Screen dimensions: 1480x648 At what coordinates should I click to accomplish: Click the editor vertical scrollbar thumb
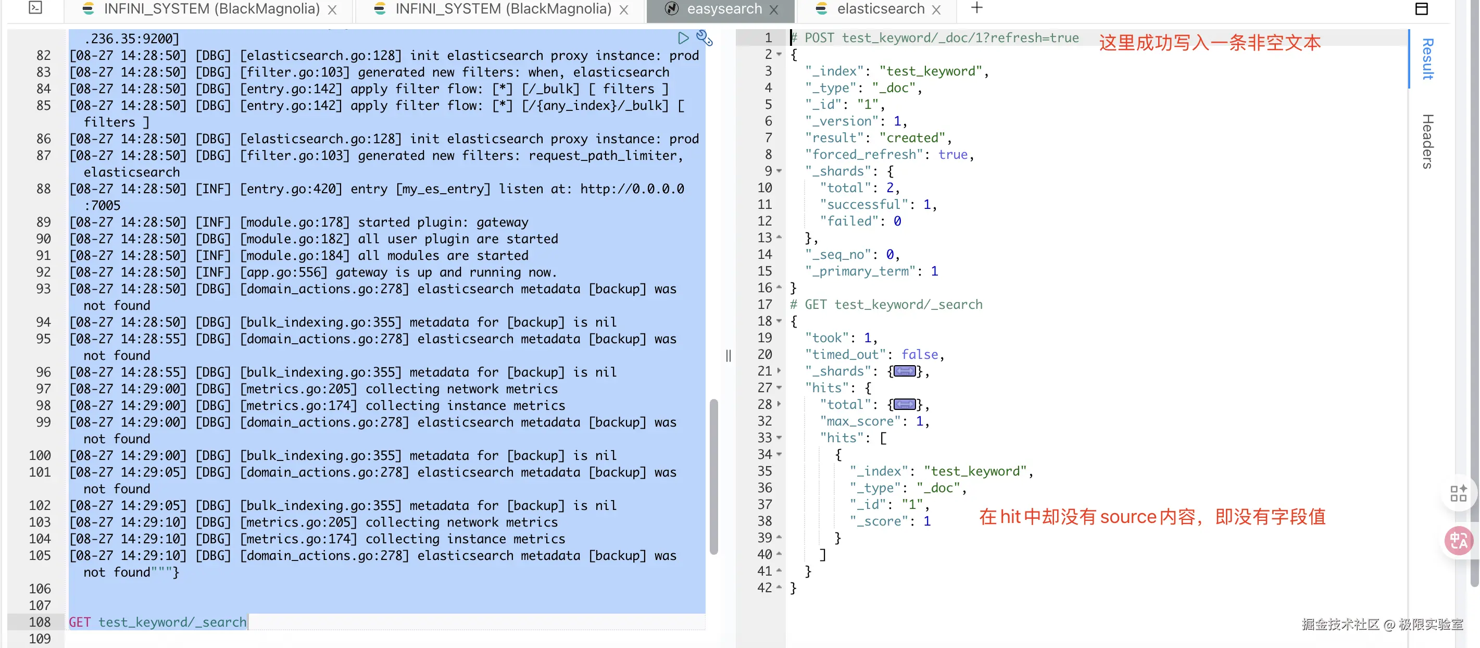tap(713, 477)
